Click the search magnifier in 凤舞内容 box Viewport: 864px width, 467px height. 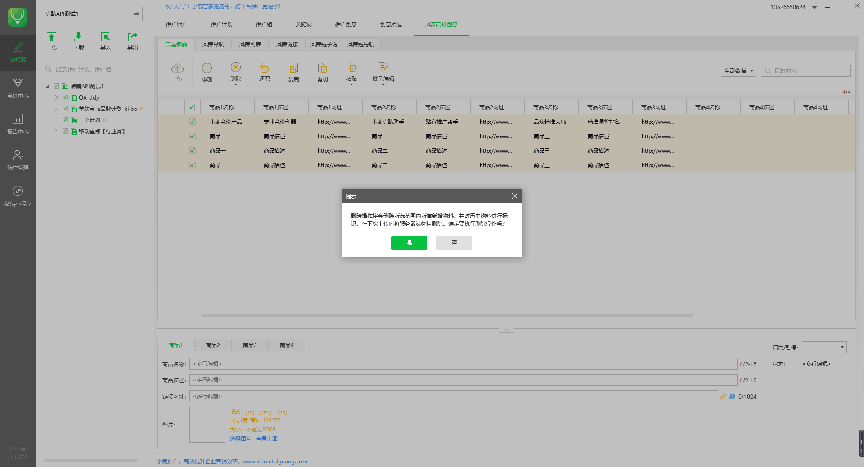[768, 71]
